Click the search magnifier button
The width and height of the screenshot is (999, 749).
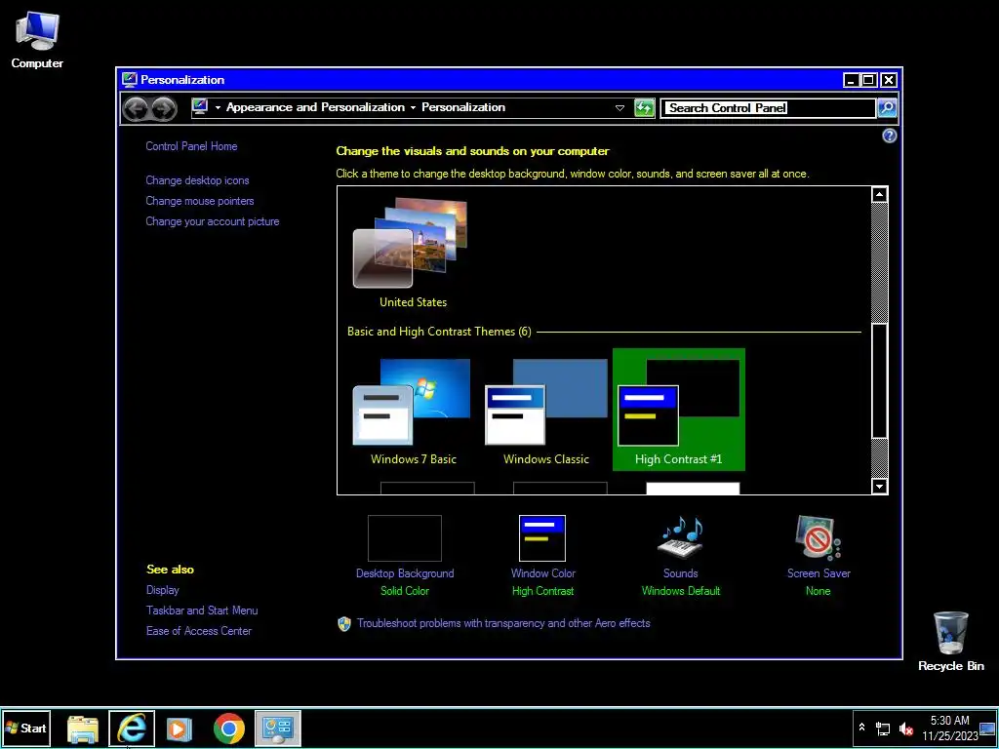click(x=887, y=107)
